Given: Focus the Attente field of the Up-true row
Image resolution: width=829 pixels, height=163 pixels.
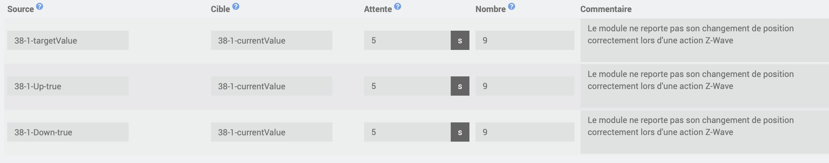Looking at the screenshot, I should pos(407,86).
